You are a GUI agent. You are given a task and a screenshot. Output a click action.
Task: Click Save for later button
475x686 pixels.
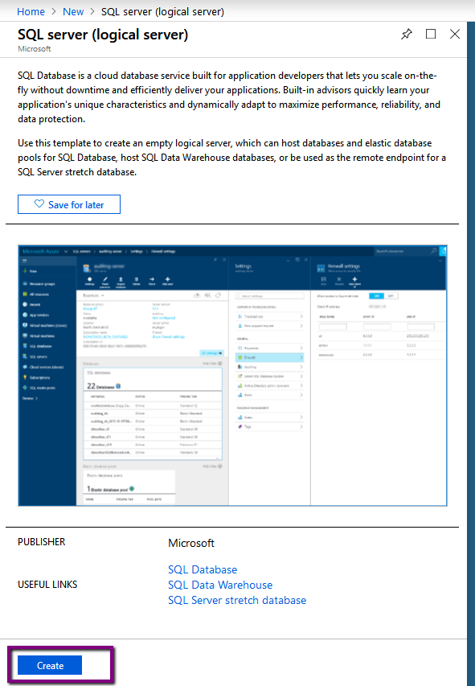[69, 204]
